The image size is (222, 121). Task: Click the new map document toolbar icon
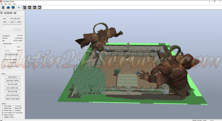(3, 7)
